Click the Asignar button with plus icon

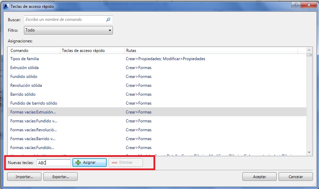click(90, 163)
